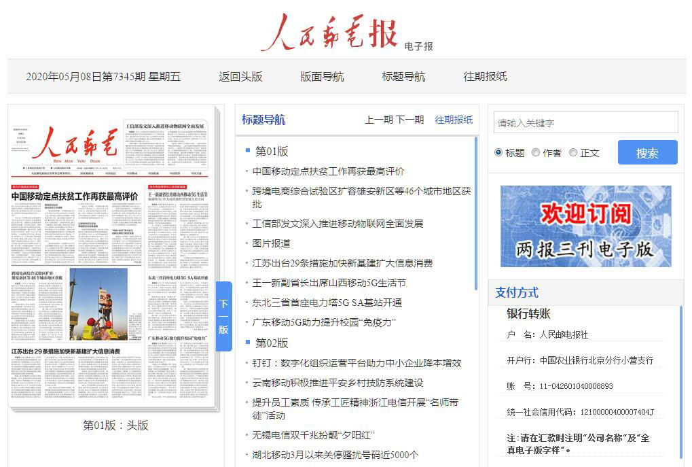Image resolution: width=692 pixels, height=467 pixels.
Task: Focus the keyword search input field
Action: coord(585,123)
